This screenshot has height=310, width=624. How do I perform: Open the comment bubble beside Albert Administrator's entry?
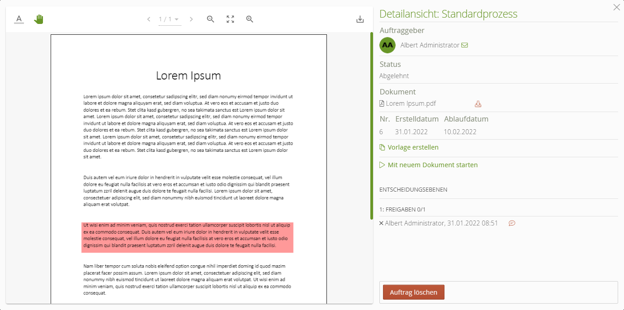click(x=512, y=223)
